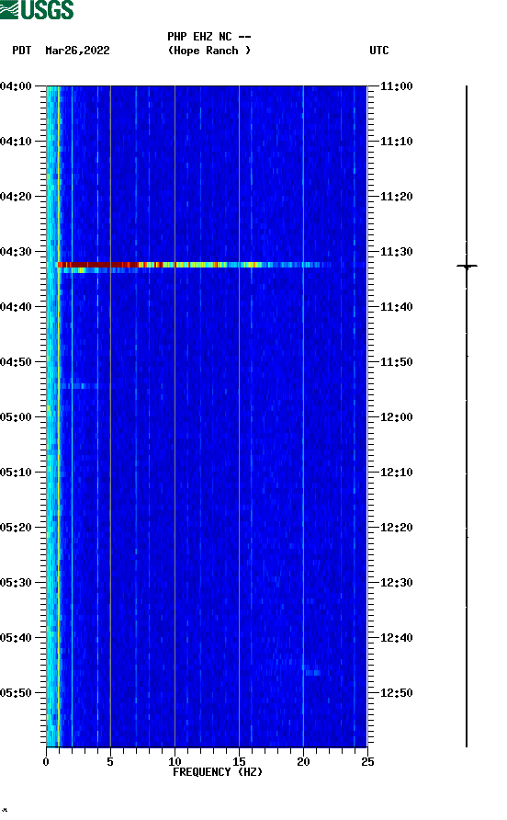
Task: Click the '12:00' UTC time label
Action: click(397, 417)
